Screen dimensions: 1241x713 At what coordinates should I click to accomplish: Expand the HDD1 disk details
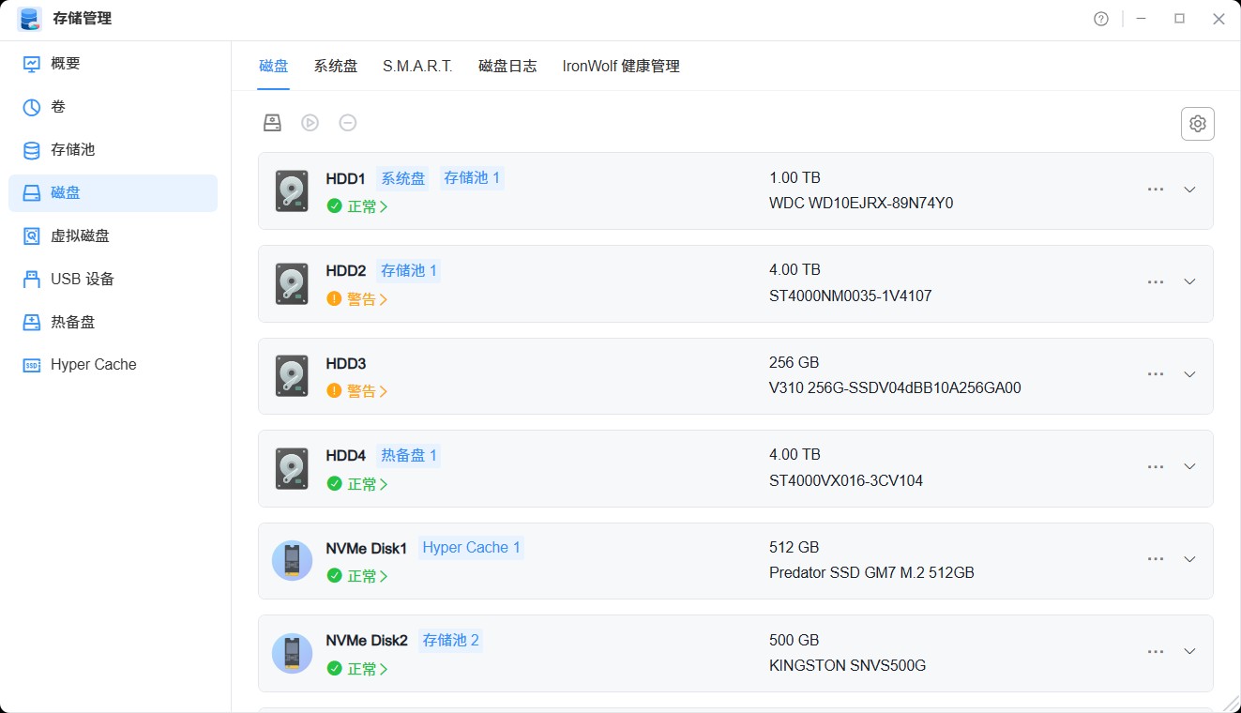pos(1189,190)
